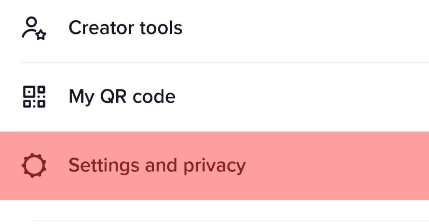Select the star badge on person icon

click(41, 35)
